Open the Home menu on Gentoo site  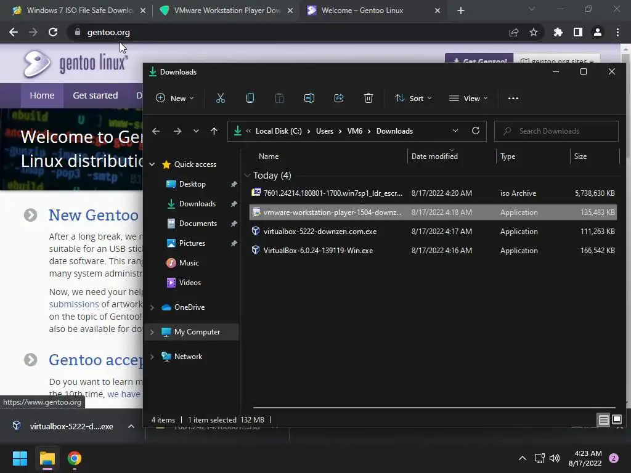coord(42,95)
